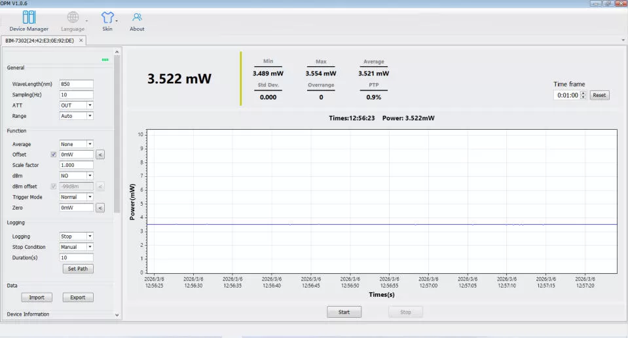Select the BIM-7302 device tab

pos(41,41)
